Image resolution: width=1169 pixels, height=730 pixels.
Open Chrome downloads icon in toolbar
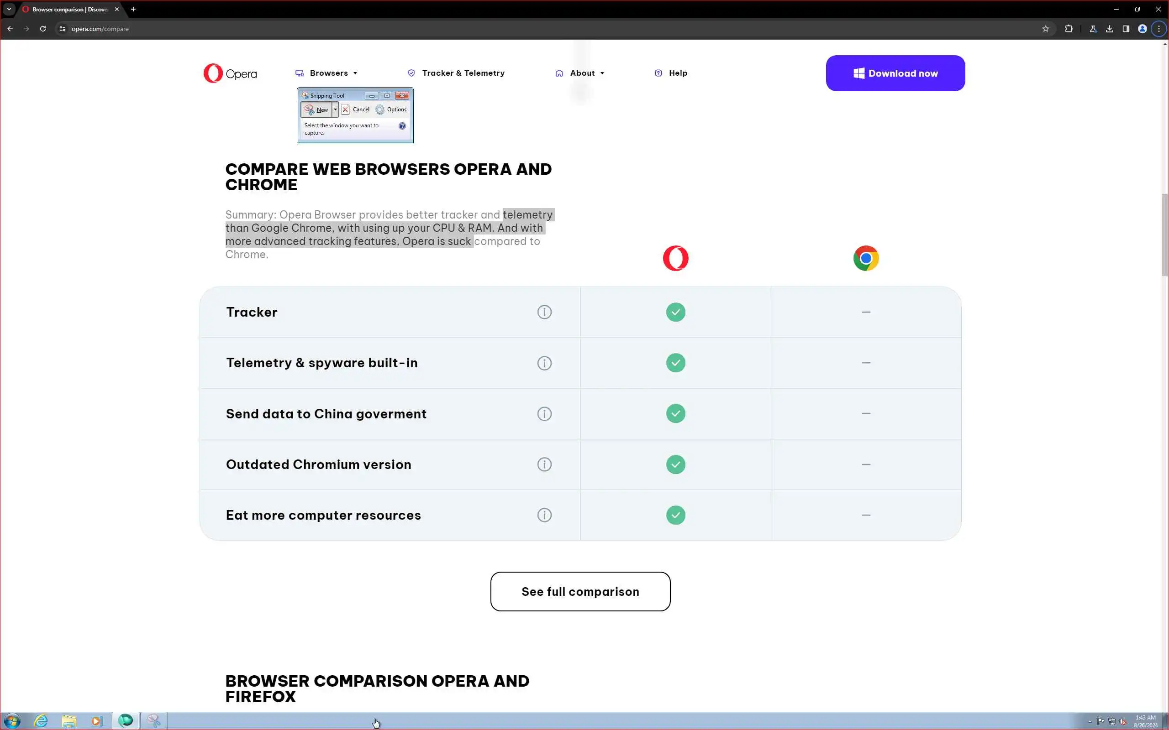1110,29
